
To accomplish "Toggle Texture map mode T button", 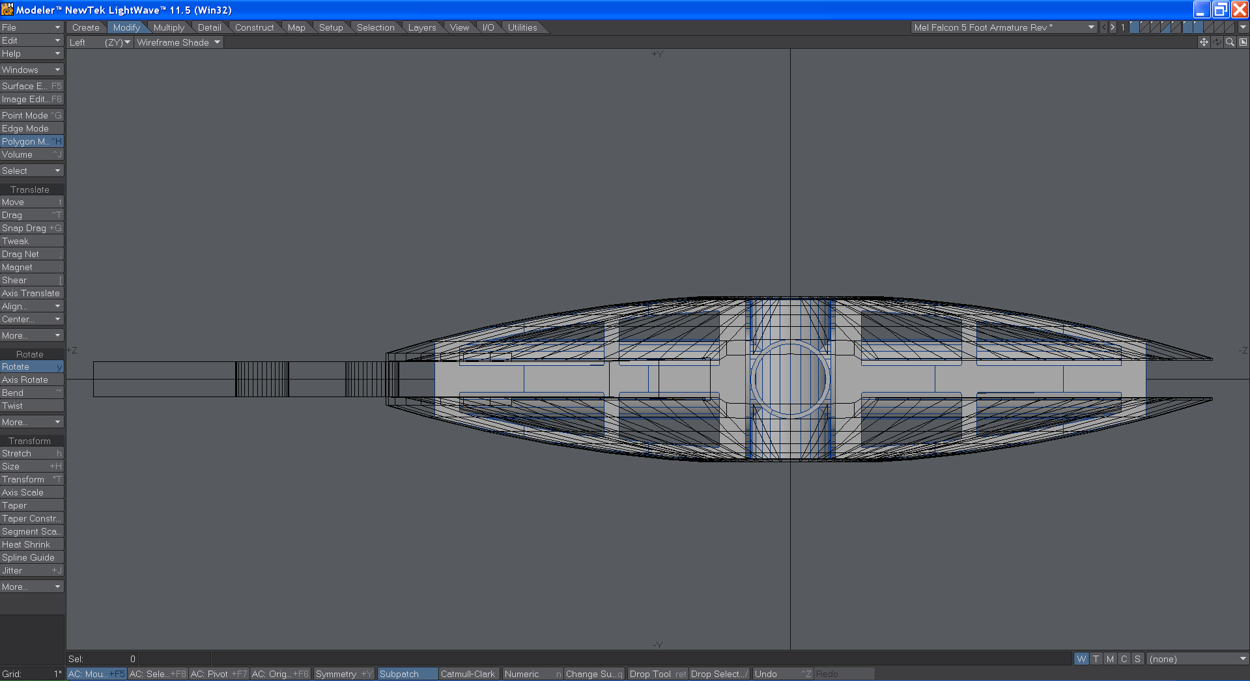I will (1096, 659).
